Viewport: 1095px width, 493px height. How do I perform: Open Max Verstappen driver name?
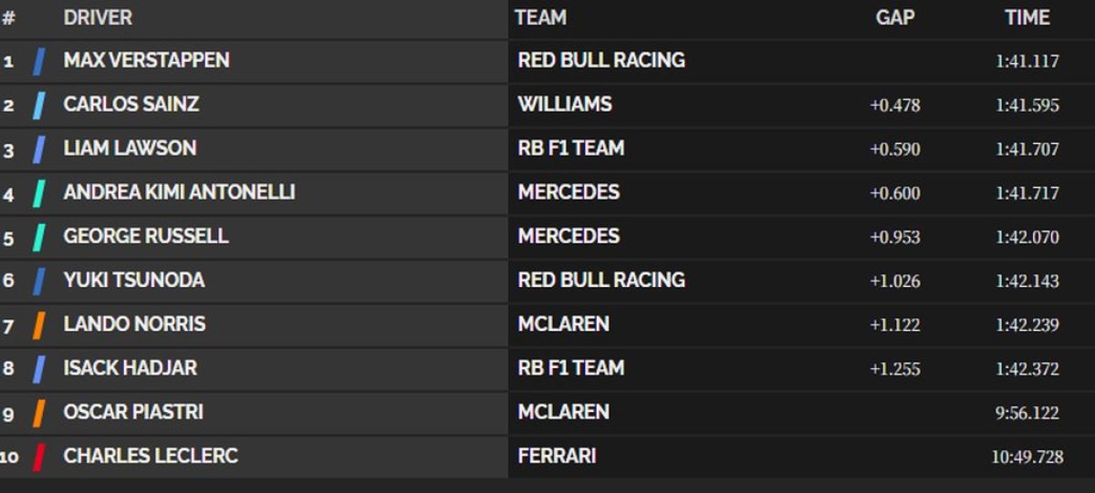click(x=146, y=60)
